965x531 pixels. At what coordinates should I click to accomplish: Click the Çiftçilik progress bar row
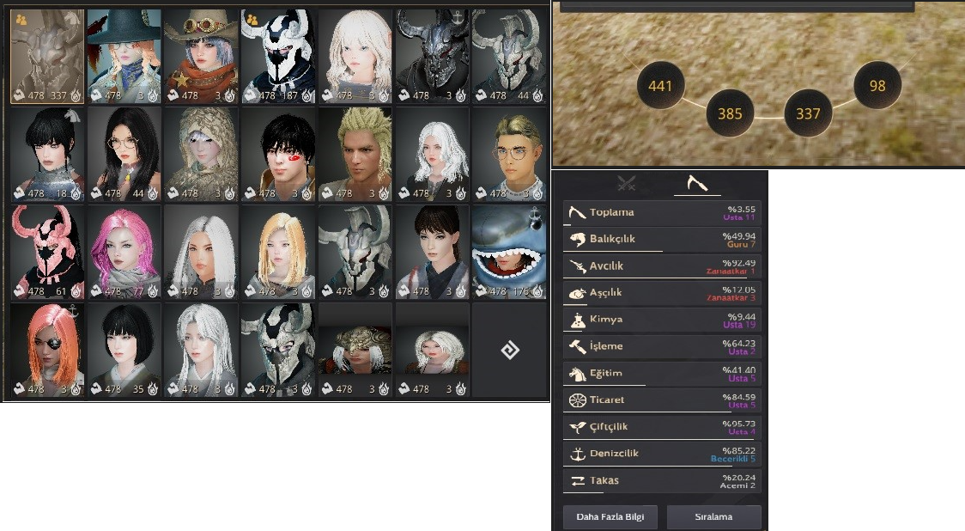tap(662, 427)
